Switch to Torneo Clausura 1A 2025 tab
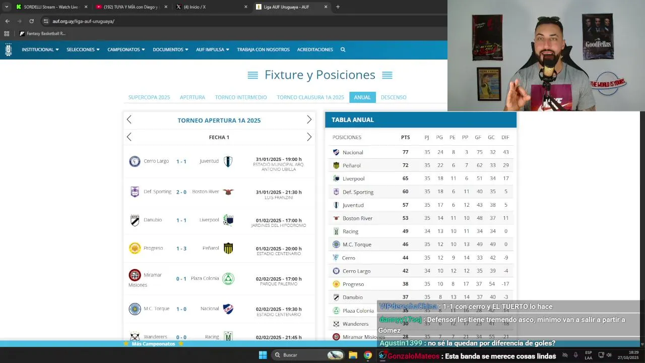The image size is (645, 363). (310, 97)
